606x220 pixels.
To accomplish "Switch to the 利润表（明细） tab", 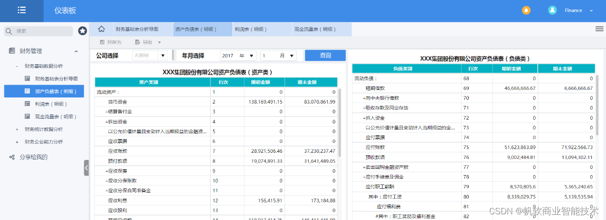I will (262, 29).
